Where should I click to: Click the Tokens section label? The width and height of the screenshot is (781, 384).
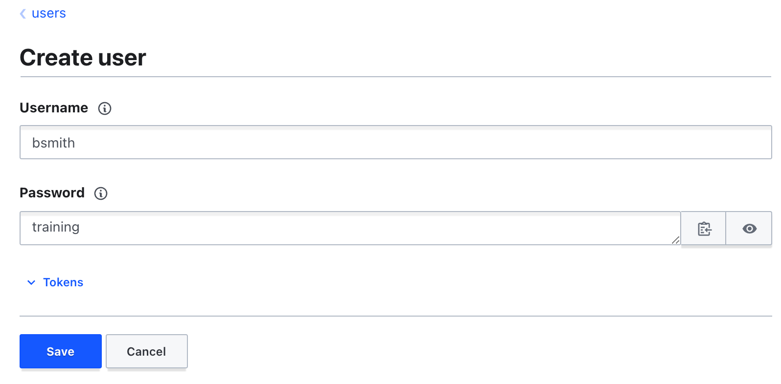click(x=63, y=282)
